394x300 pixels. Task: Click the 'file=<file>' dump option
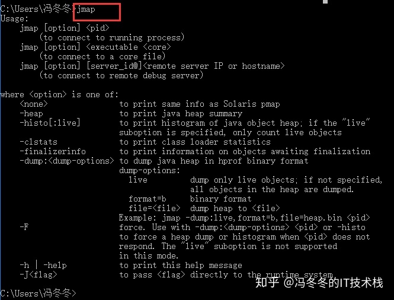click(x=155, y=208)
